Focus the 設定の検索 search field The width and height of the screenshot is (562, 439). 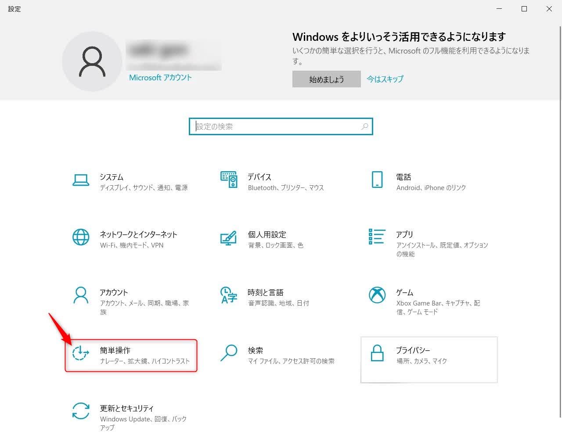(x=281, y=126)
